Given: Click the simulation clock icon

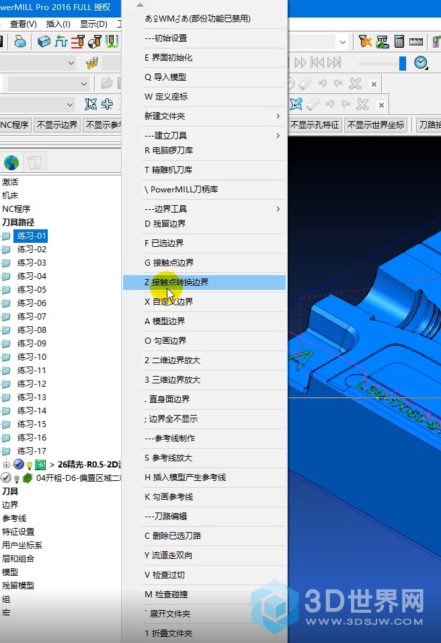Looking at the screenshot, I should [421, 63].
